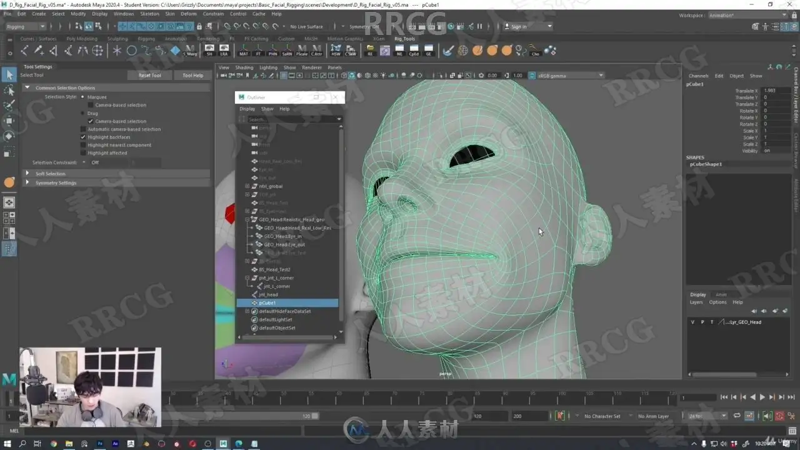Image resolution: width=800 pixels, height=450 pixels.
Task: Open the Rigging menu set dropdown
Action: click(x=25, y=27)
